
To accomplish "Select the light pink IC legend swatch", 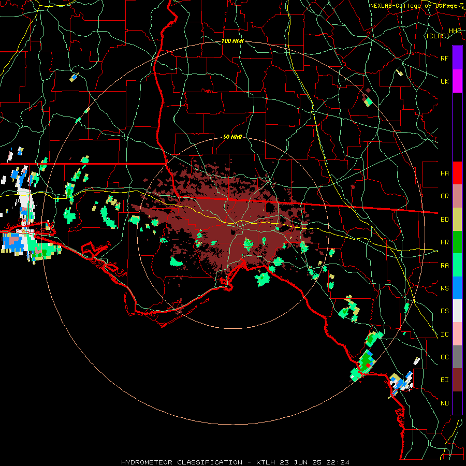I will coord(457,334).
